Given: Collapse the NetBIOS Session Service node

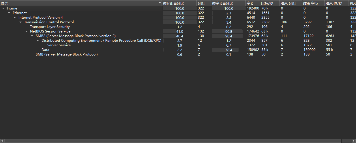Looking at the screenshot, I should [26, 31].
